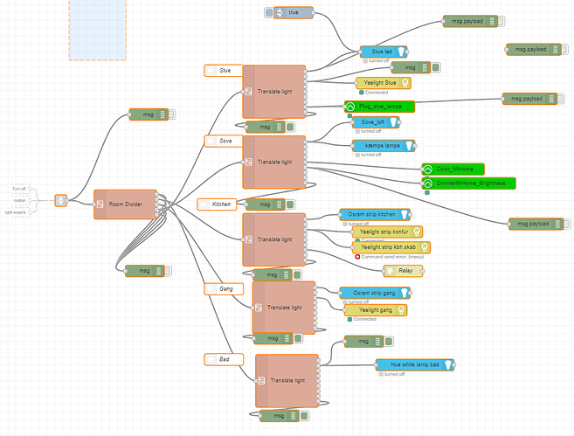Click debug icon on msg payload wired from Stue led

pyautogui.click(x=492, y=22)
